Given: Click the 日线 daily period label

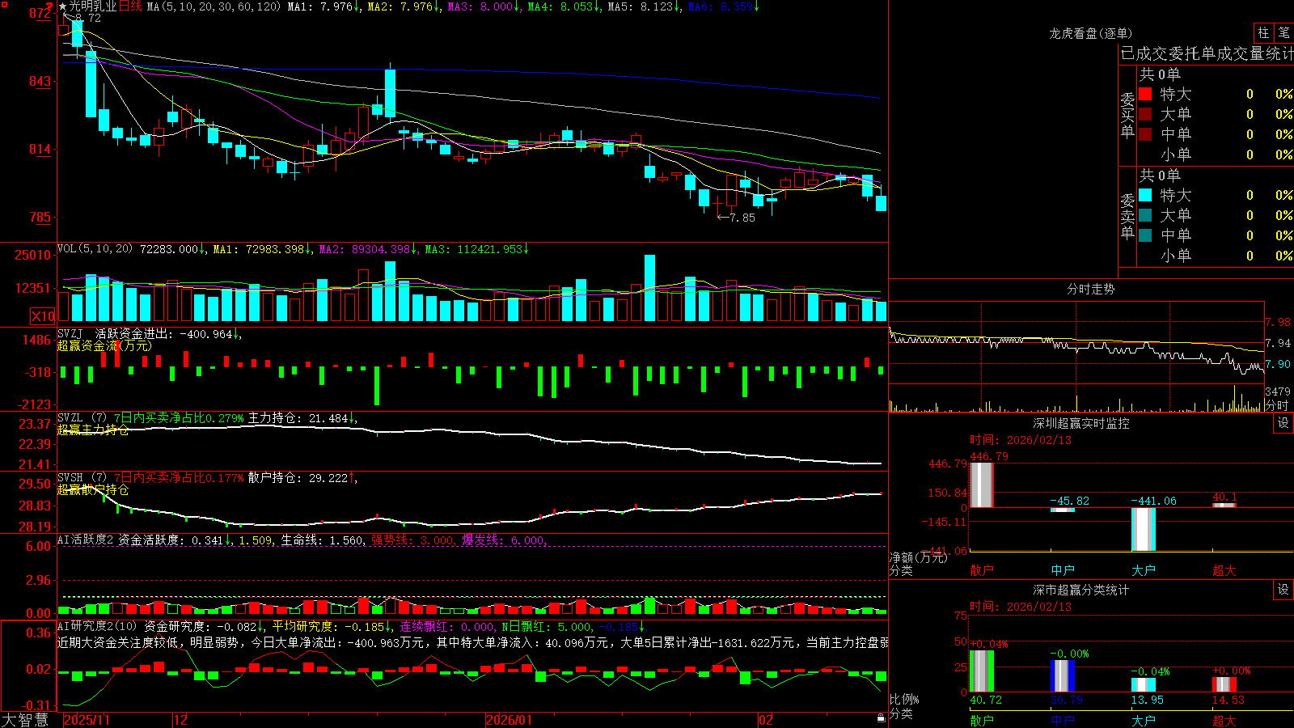Looking at the screenshot, I should (130, 6).
